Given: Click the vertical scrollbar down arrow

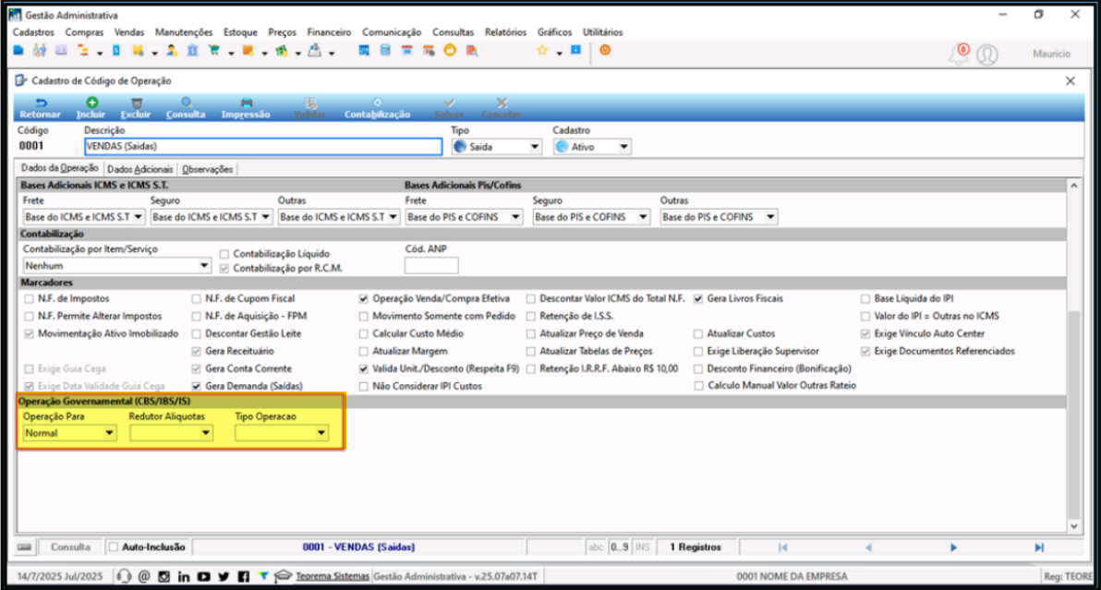Looking at the screenshot, I should pyautogui.click(x=1073, y=526).
